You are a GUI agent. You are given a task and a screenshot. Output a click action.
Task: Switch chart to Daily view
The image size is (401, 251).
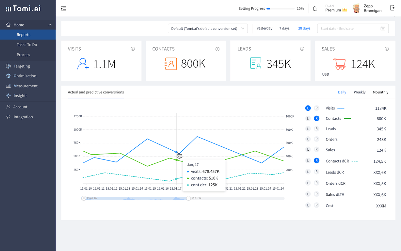coord(342,92)
